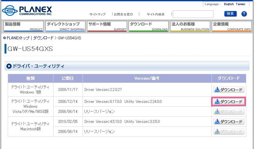The width and height of the screenshot is (254, 149).
Task: Go to PLANEXトップ in the breadcrumb
Action: tap(18, 38)
